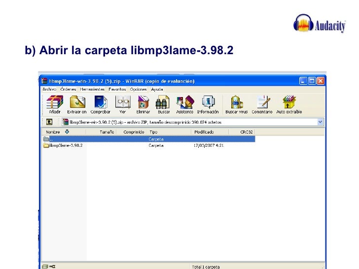Sort by Tamaño column header

point(102,132)
